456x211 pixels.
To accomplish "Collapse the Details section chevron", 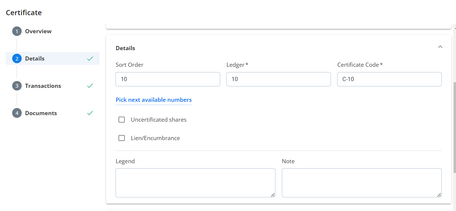I will (x=440, y=47).
